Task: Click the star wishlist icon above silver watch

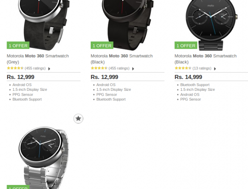Action: point(78,118)
